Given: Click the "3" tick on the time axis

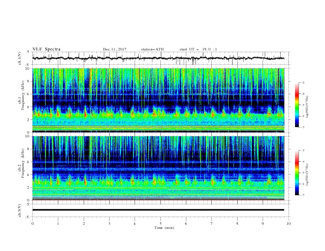Looking at the screenshot, I should pyautogui.click(x=109, y=224).
